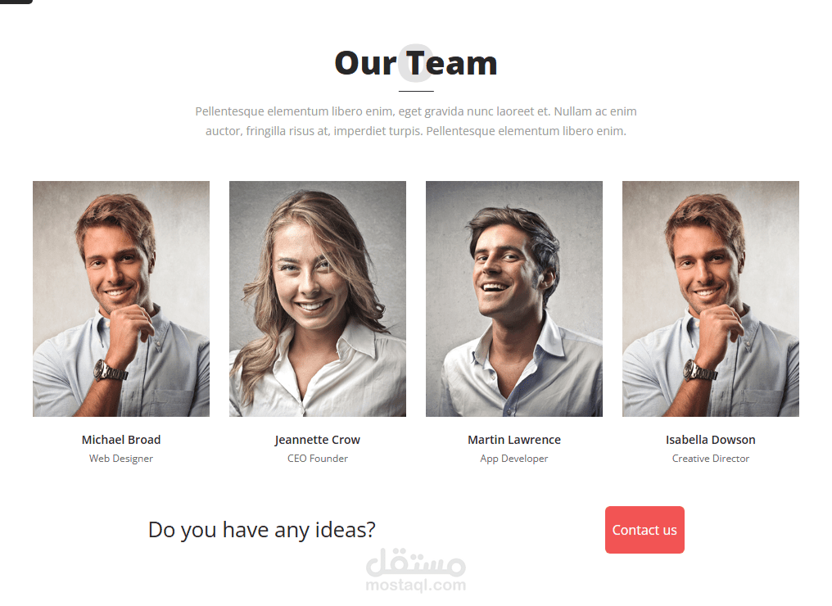Click the Our Team heading
The image size is (832, 606).
416,63
